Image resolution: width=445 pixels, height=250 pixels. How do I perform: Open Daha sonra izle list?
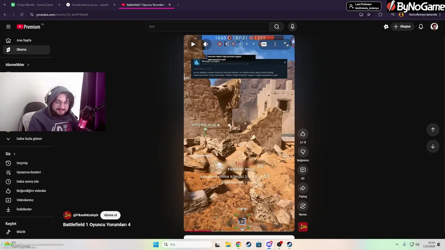(x=26, y=182)
